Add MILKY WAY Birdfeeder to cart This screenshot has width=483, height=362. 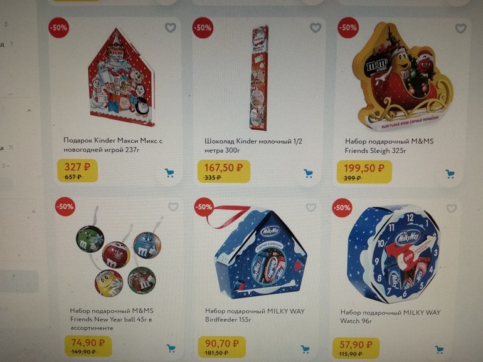pyautogui.click(x=305, y=349)
